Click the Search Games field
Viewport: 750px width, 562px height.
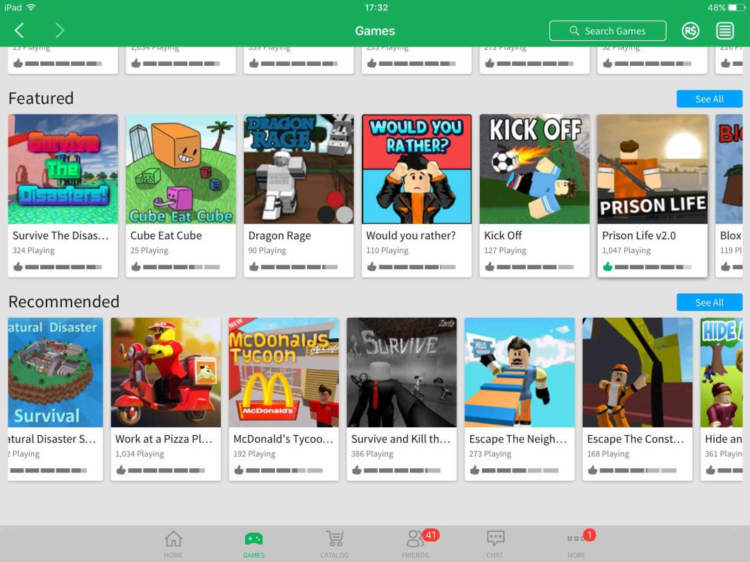coord(608,31)
